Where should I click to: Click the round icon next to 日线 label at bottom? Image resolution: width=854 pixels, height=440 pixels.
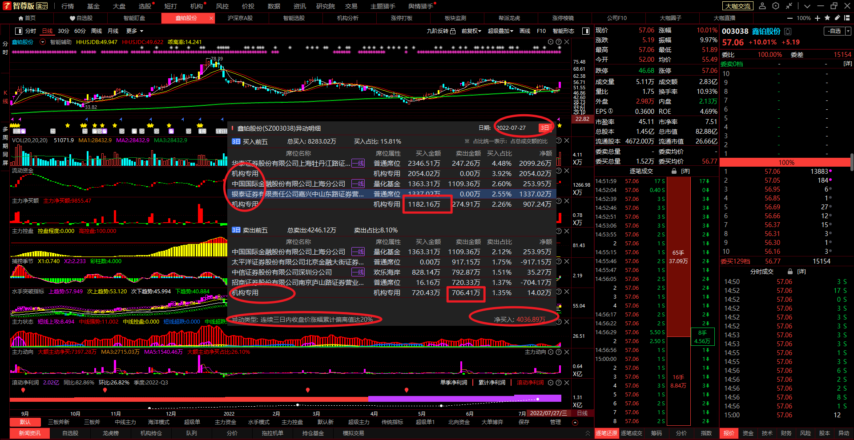(x=574, y=423)
